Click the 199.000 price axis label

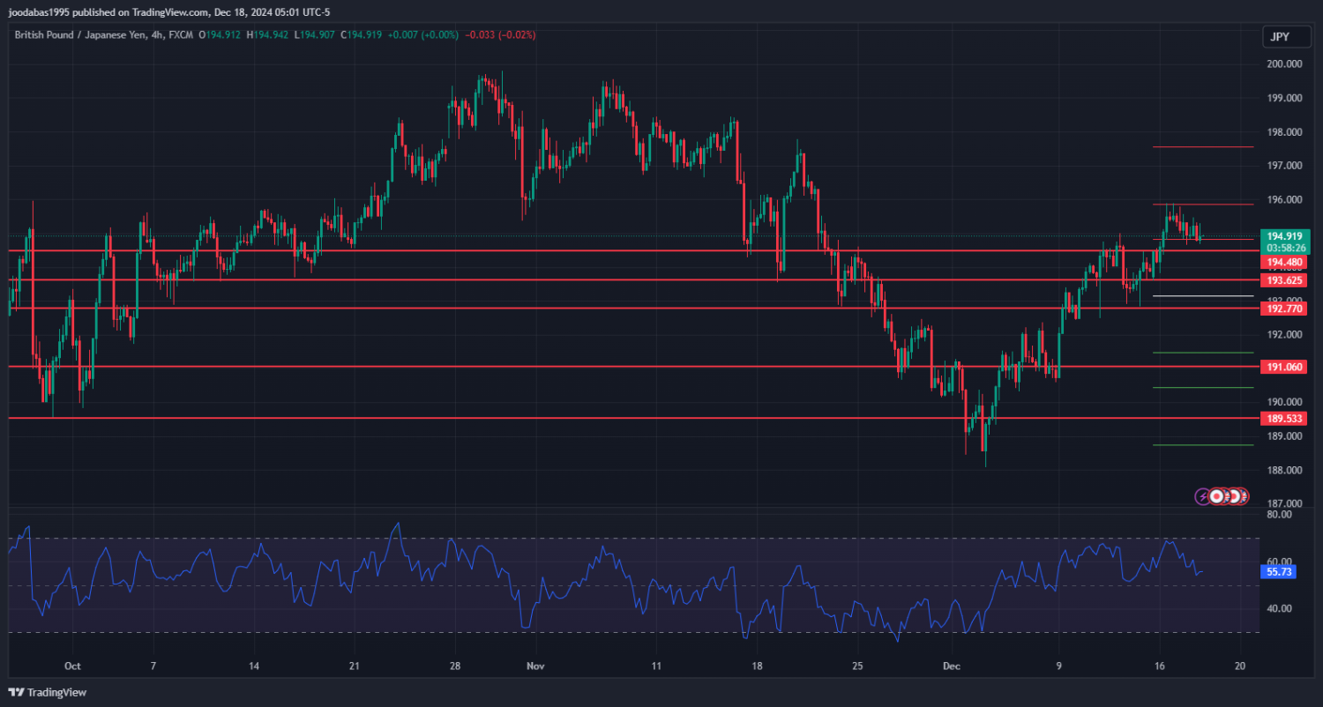1285,98
